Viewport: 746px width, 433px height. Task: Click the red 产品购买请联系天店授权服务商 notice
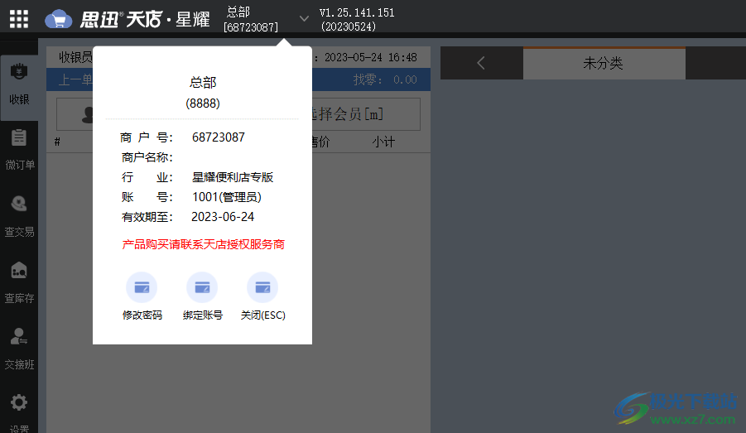pos(203,244)
